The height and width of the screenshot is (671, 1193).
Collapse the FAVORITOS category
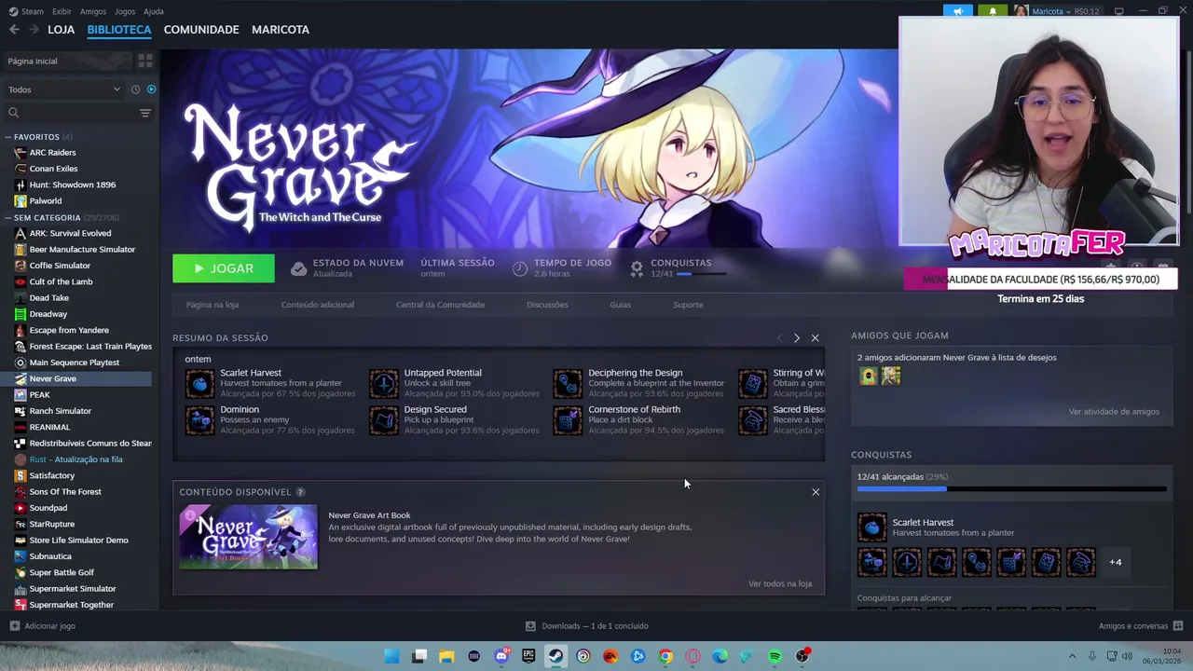(8, 137)
